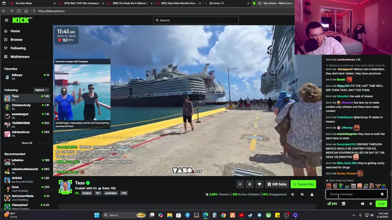Click FredoSauce username in chat
Screen dimensions: 392x220
click(345, 117)
